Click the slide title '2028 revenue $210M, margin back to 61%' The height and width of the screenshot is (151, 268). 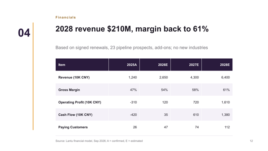132,29
